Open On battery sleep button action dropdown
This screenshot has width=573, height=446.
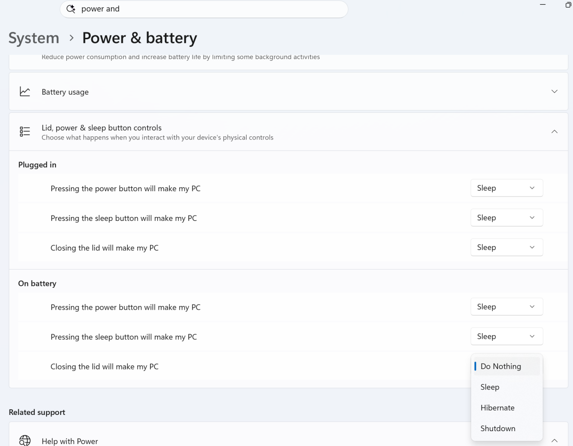507,337
